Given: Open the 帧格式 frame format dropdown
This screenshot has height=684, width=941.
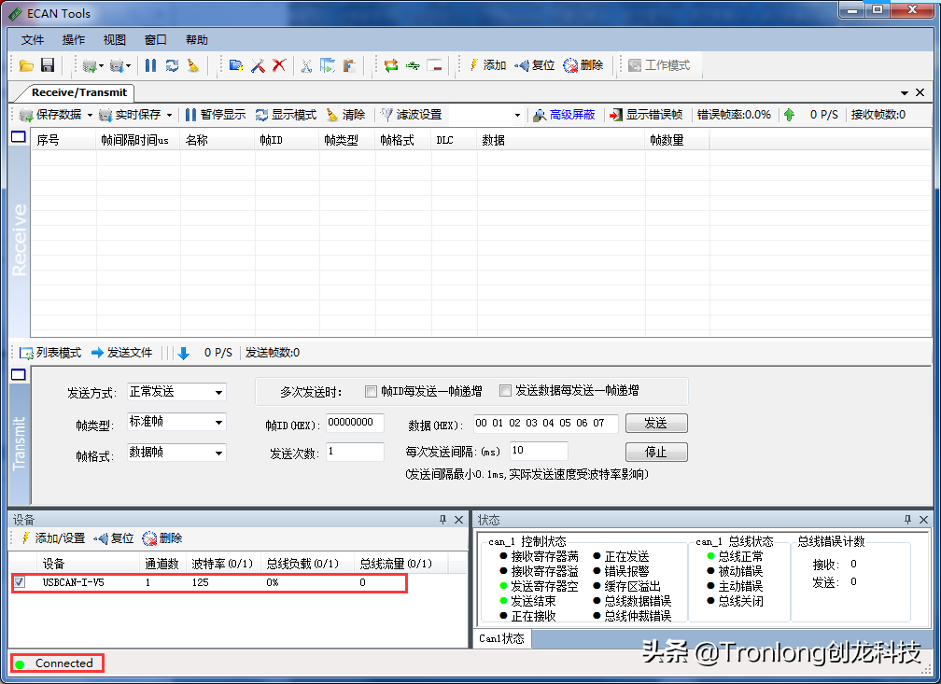Looking at the screenshot, I should coord(218,453).
